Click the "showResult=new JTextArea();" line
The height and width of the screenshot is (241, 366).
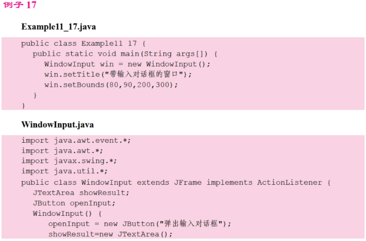(110, 234)
